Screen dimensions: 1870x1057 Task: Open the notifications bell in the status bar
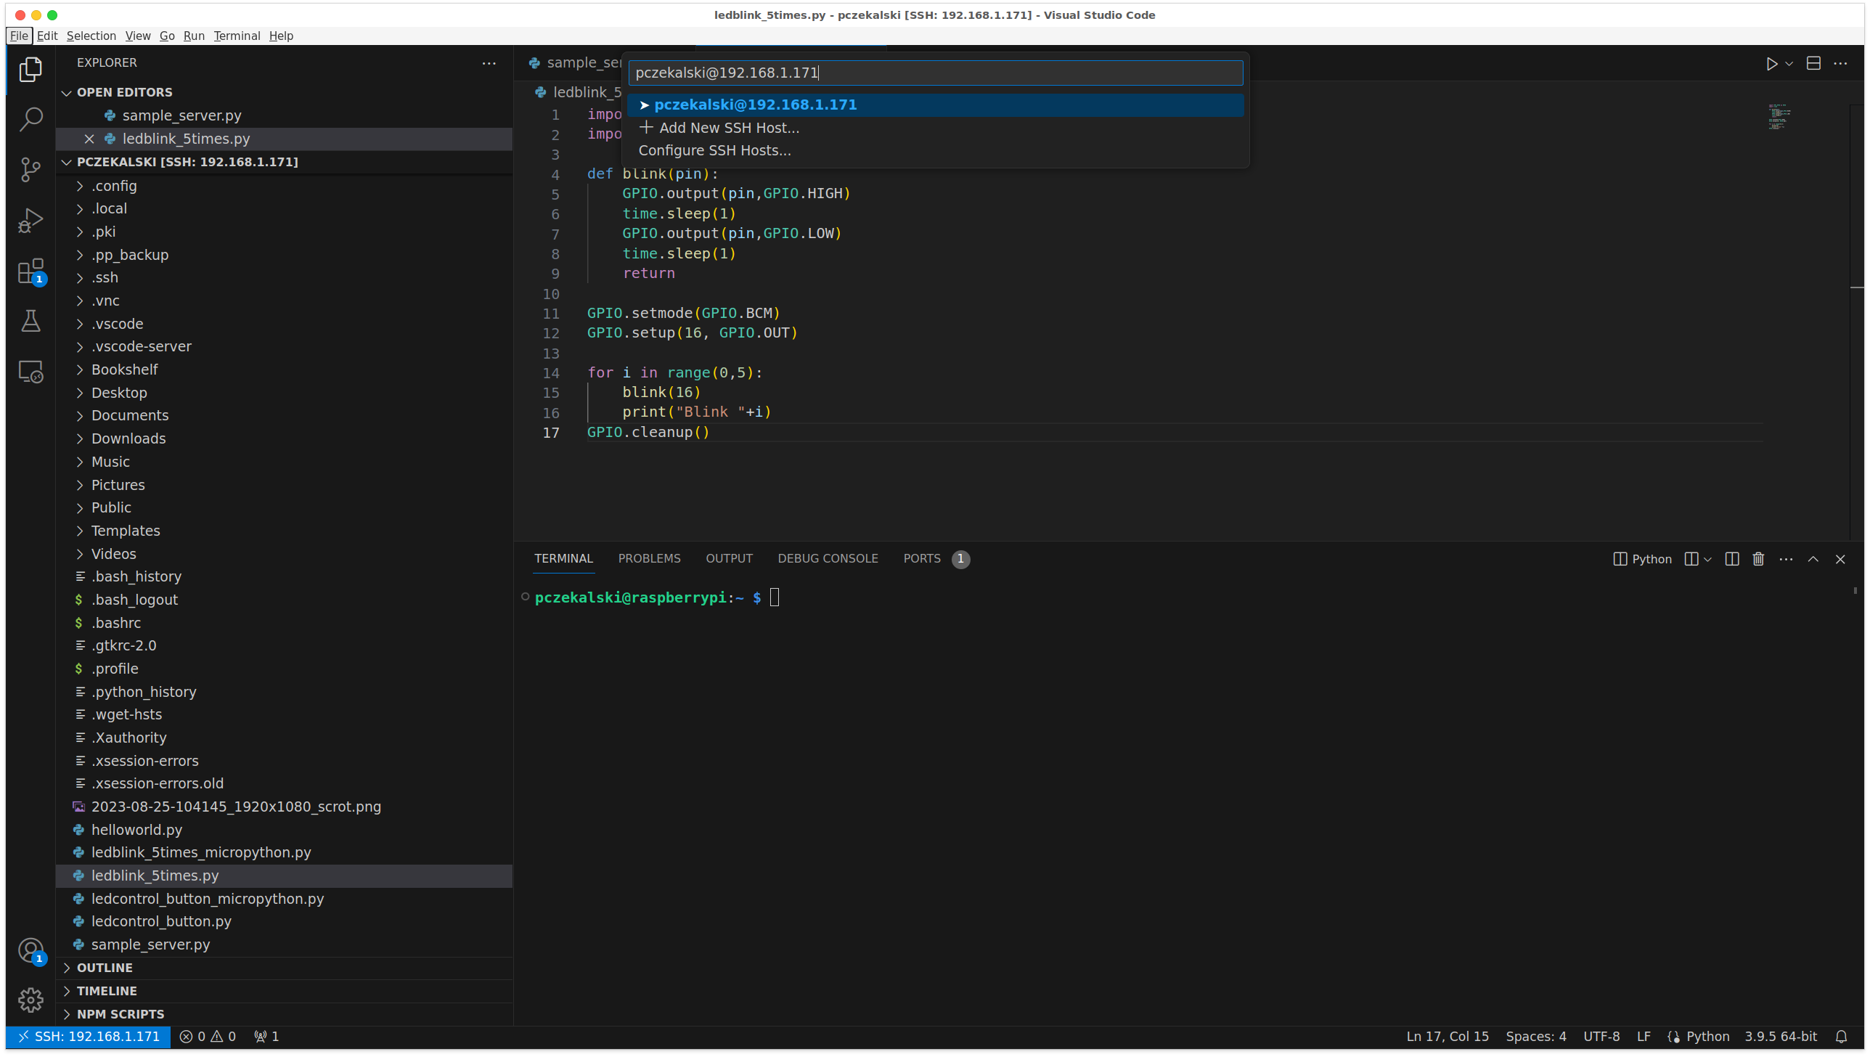[1841, 1037]
